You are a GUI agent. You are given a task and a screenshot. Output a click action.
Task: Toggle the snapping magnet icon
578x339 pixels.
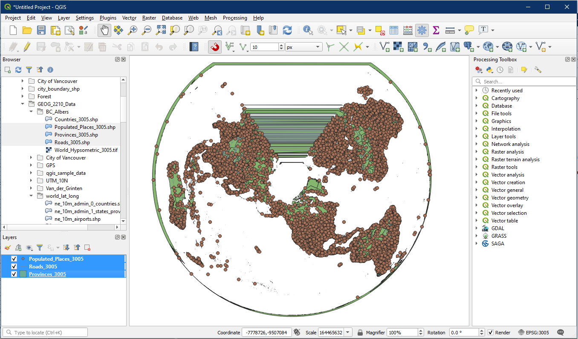[215, 47]
